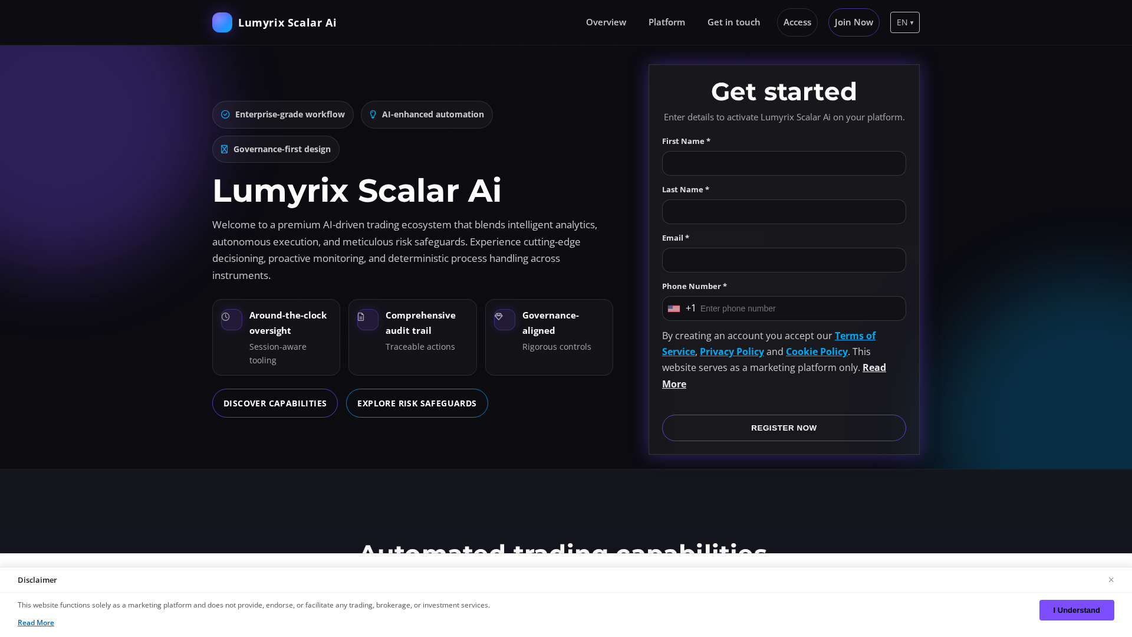Open Get in touch in navigation

(x=733, y=22)
